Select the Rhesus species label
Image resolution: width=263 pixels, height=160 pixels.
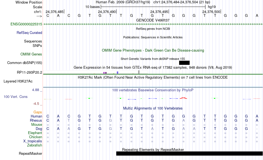(x=36, y=120)
